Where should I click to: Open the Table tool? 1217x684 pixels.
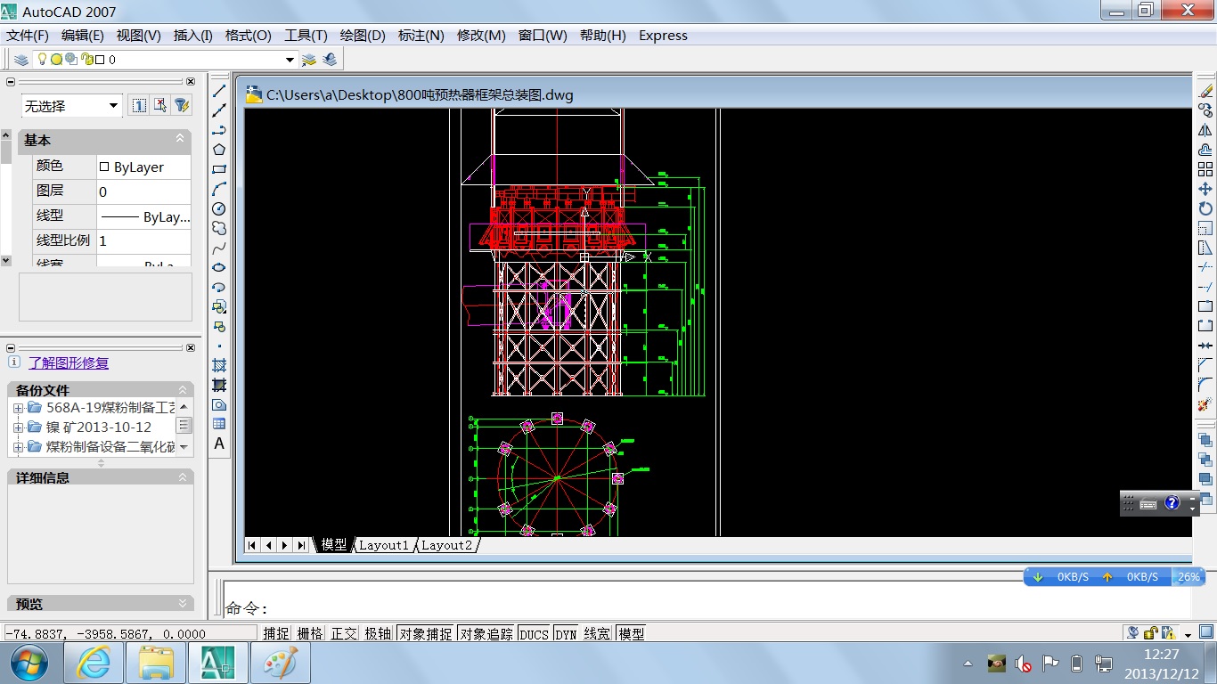pos(219,424)
